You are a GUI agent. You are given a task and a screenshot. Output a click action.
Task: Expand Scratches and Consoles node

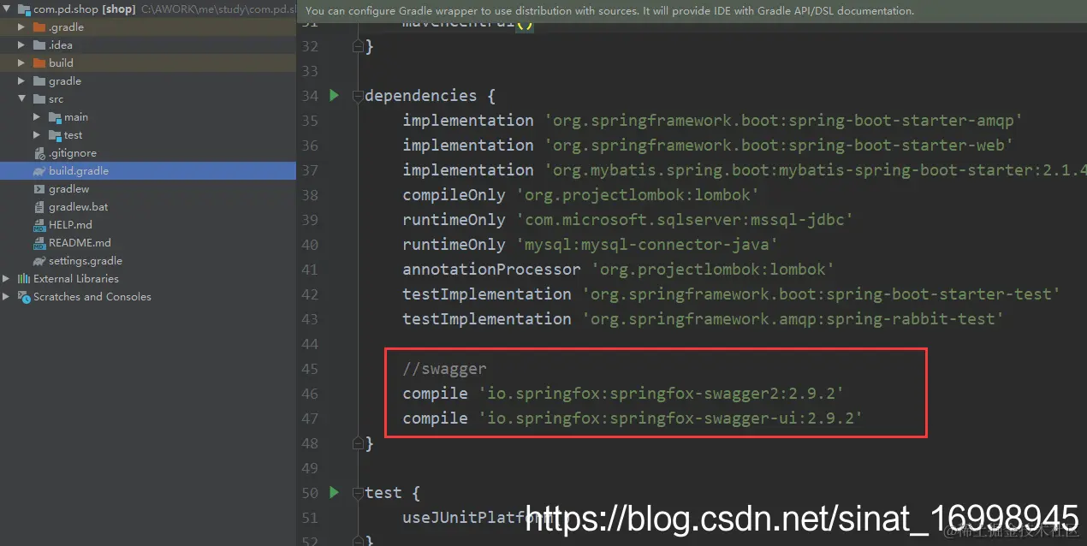tap(7, 296)
